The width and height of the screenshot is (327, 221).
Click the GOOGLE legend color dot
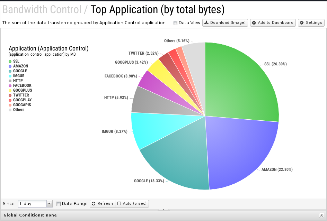10,71
